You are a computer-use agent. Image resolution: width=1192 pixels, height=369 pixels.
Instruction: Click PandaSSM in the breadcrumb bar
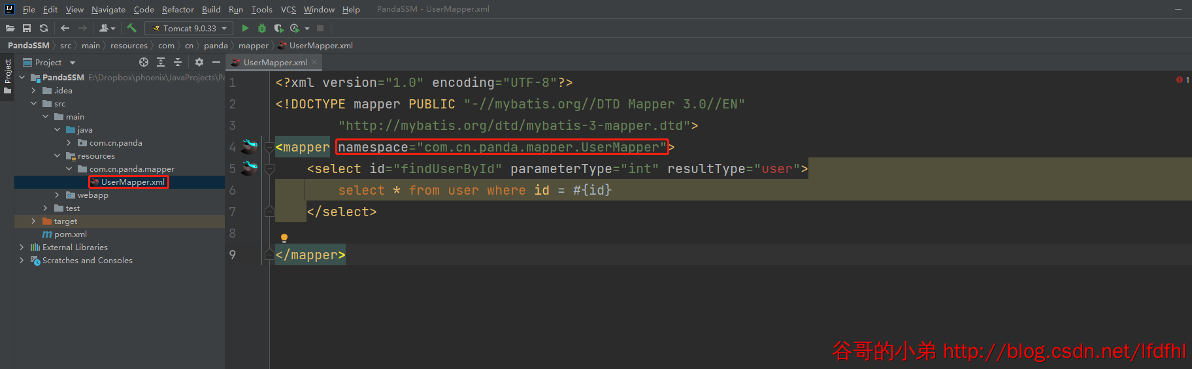point(29,46)
